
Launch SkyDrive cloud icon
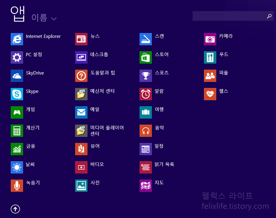(17, 76)
